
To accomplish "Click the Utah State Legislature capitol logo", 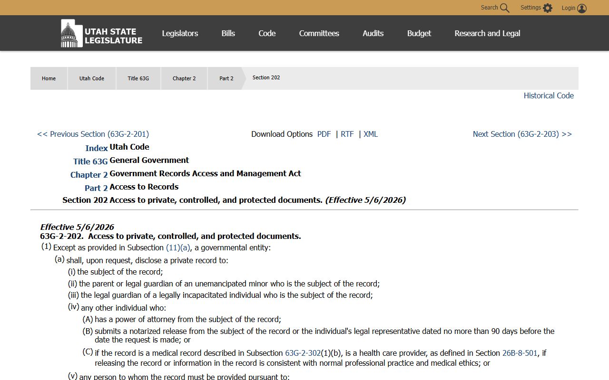I will tap(101, 33).
